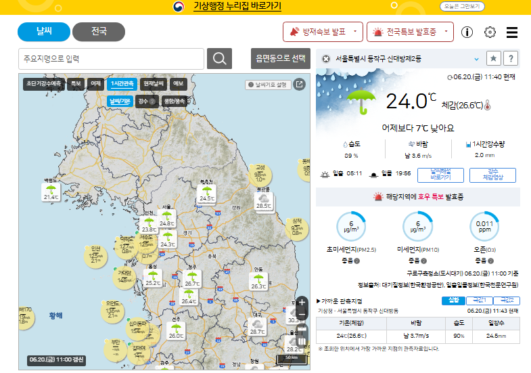Click 인천 yellow sea buoy marker

[95, 257]
